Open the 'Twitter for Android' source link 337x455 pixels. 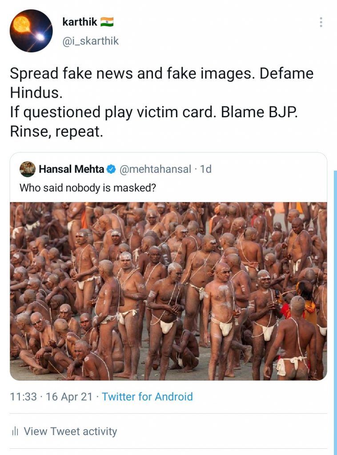click(x=147, y=396)
